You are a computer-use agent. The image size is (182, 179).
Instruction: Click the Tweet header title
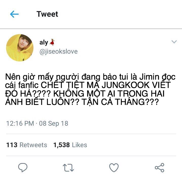click(x=47, y=14)
